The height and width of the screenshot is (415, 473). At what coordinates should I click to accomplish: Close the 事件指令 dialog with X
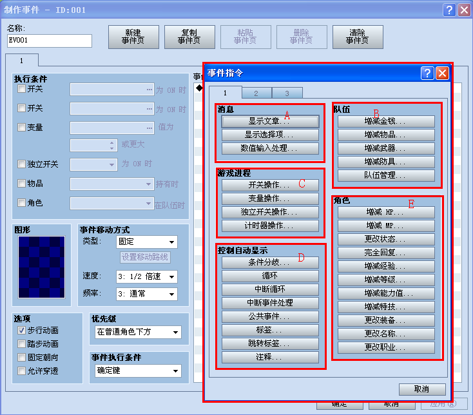tap(442, 73)
